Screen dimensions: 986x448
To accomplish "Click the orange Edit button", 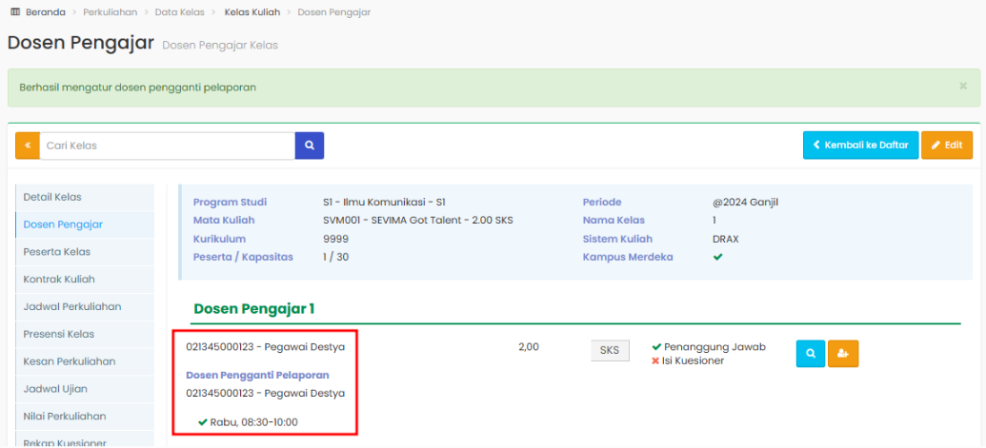I will point(946,145).
